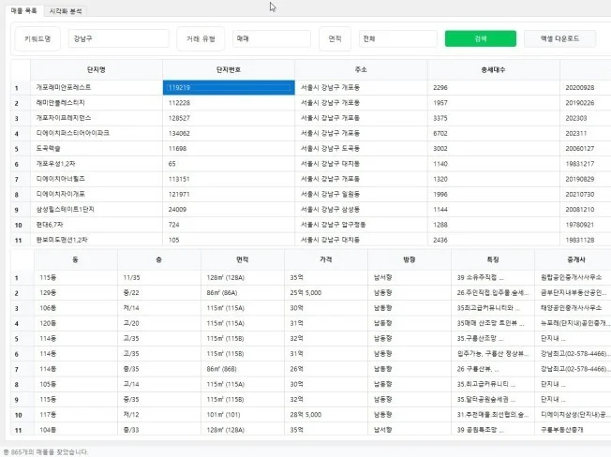Image resolution: width=611 pixels, height=457 pixels.
Task: Select listing cell 104동
Action: (76, 429)
